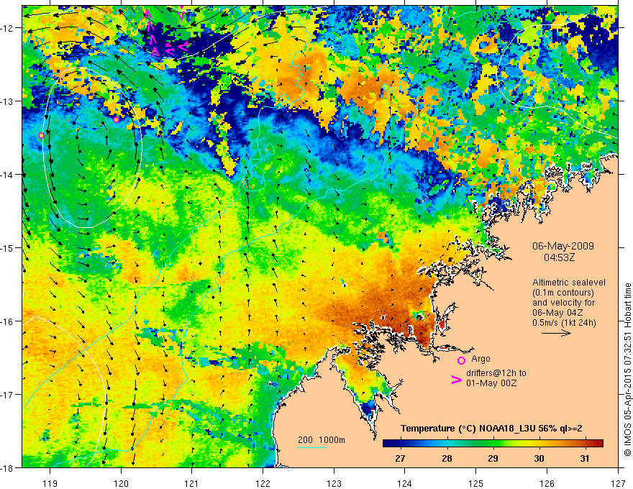Image resolution: width=633 pixels, height=489 pixels.
Task: Click the longitude axis label 125
Action: 476,483
